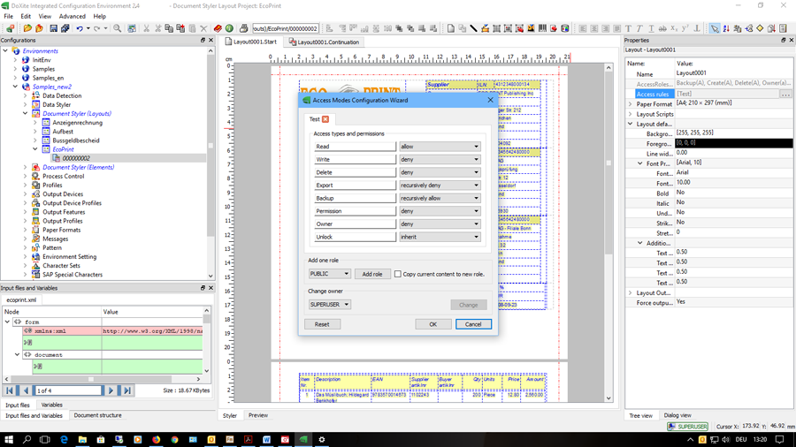Click the Save icon in toolbar
Viewport: 796px width, 447px height.
tap(53, 28)
